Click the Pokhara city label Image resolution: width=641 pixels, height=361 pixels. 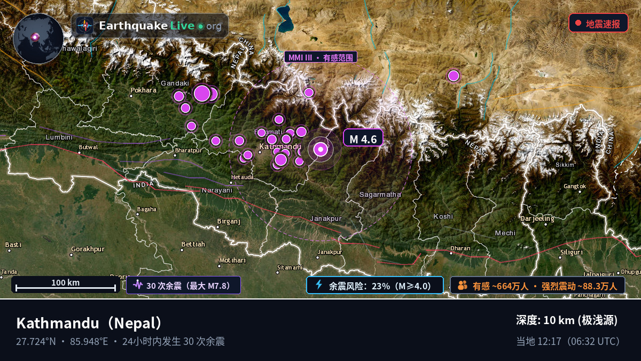point(143,90)
